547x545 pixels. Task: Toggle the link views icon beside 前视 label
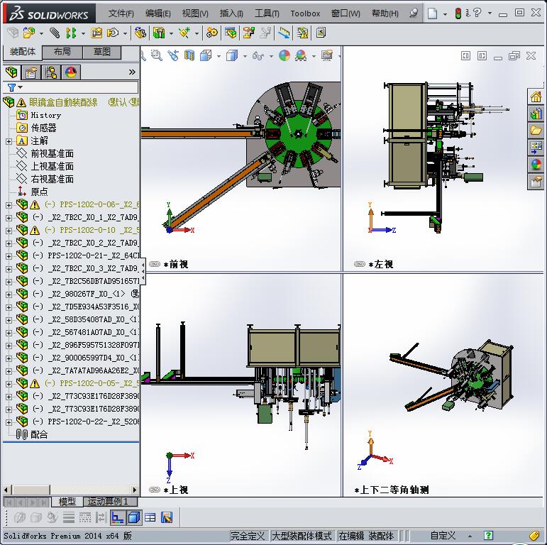(x=155, y=264)
